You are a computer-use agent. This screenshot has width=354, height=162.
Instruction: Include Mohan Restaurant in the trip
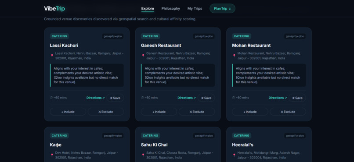click(250, 112)
